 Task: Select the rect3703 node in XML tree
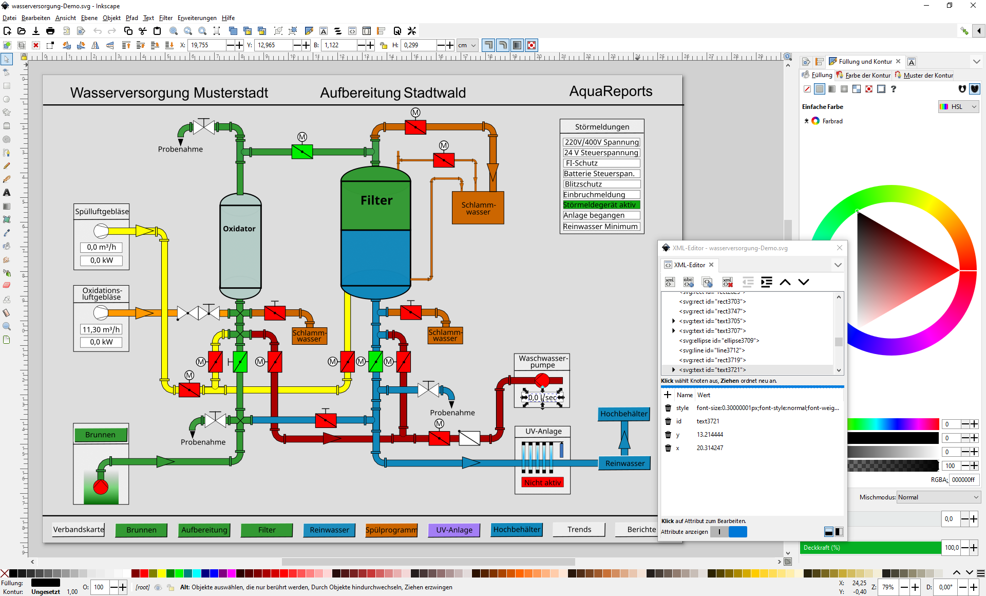click(712, 302)
